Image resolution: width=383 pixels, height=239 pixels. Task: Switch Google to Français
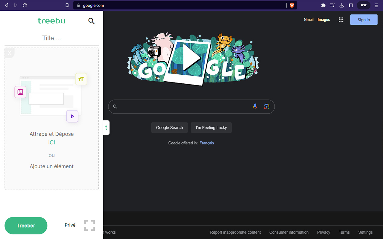(x=207, y=143)
